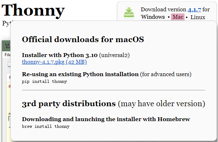Open the partially visible File menu
The width and height of the screenshot is (218, 142).
point(7,55)
